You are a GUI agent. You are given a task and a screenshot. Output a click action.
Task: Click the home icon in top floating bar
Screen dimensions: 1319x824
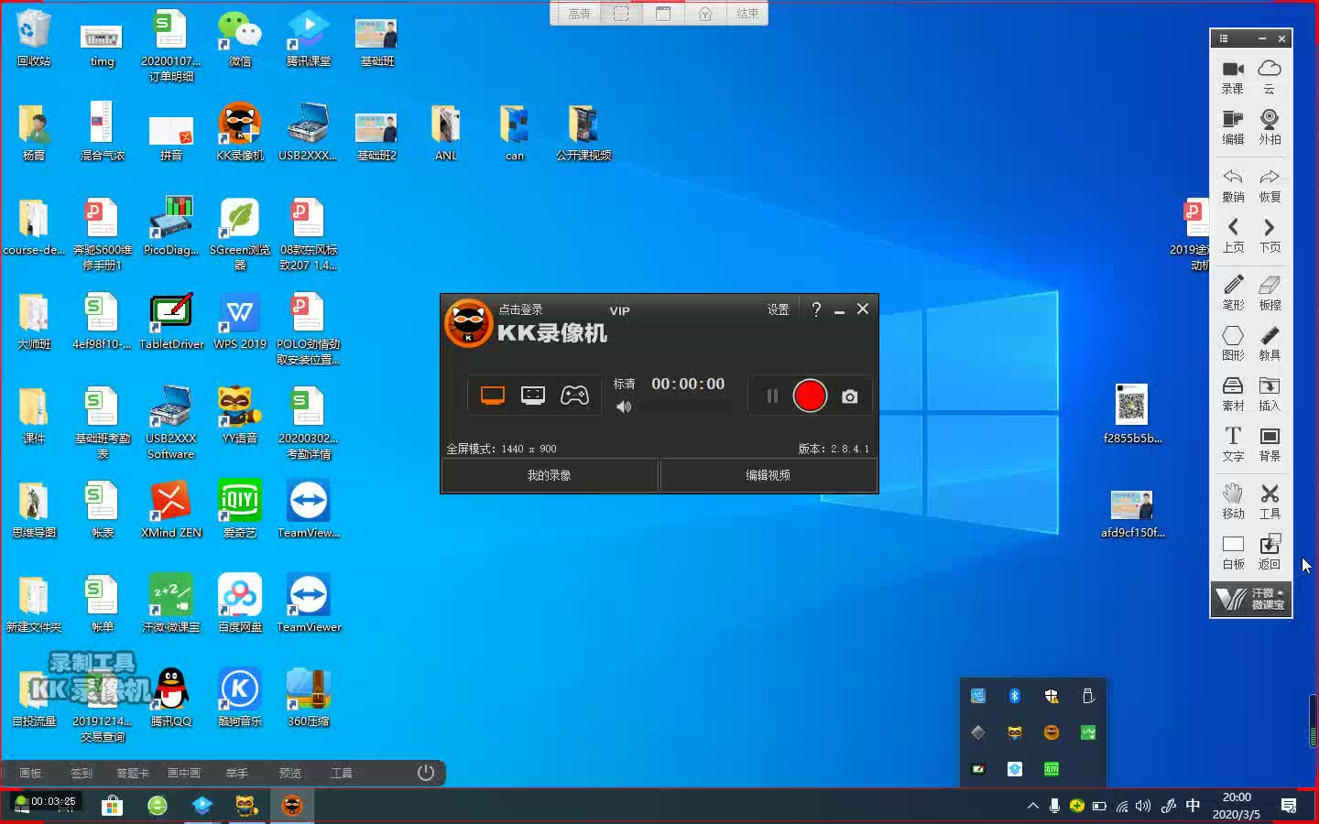click(x=705, y=14)
